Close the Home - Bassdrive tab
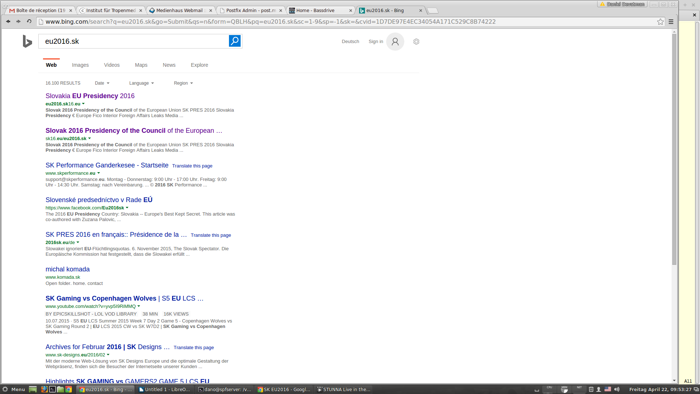Screen dimensions: 700x394 (351, 11)
